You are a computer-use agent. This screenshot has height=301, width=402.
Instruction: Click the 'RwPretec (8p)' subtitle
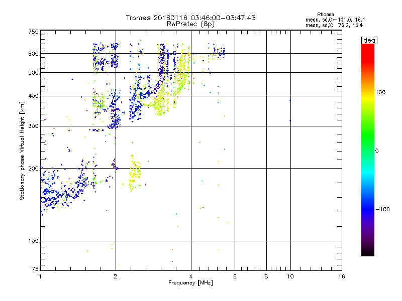(x=190, y=24)
